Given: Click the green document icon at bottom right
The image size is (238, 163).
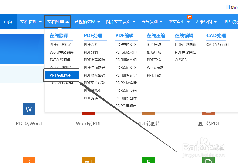Looking at the screenshot, I should [x=208, y=160].
